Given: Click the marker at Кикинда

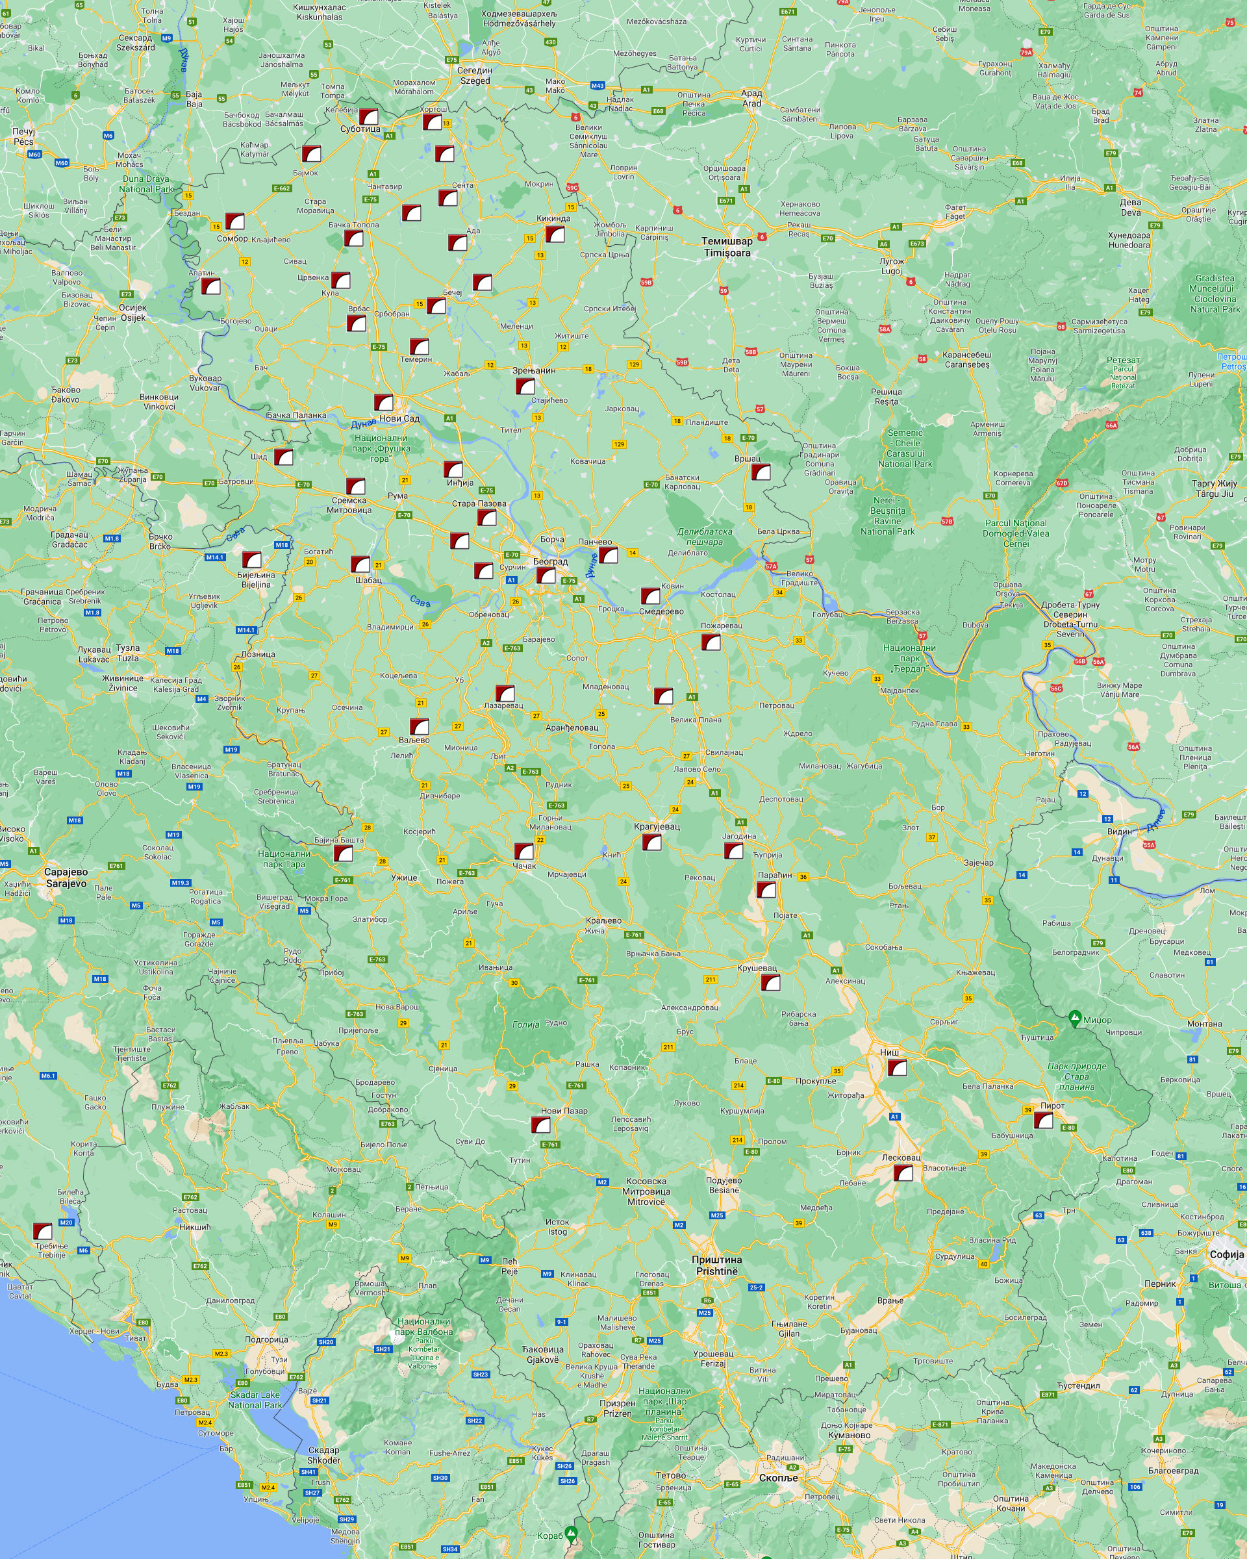Looking at the screenshot, I should click(555, 234).
